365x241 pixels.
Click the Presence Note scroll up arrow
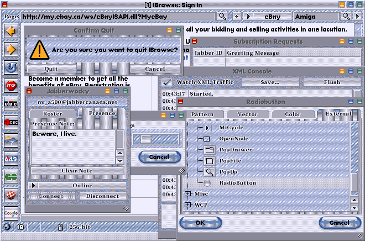(120, 153)
